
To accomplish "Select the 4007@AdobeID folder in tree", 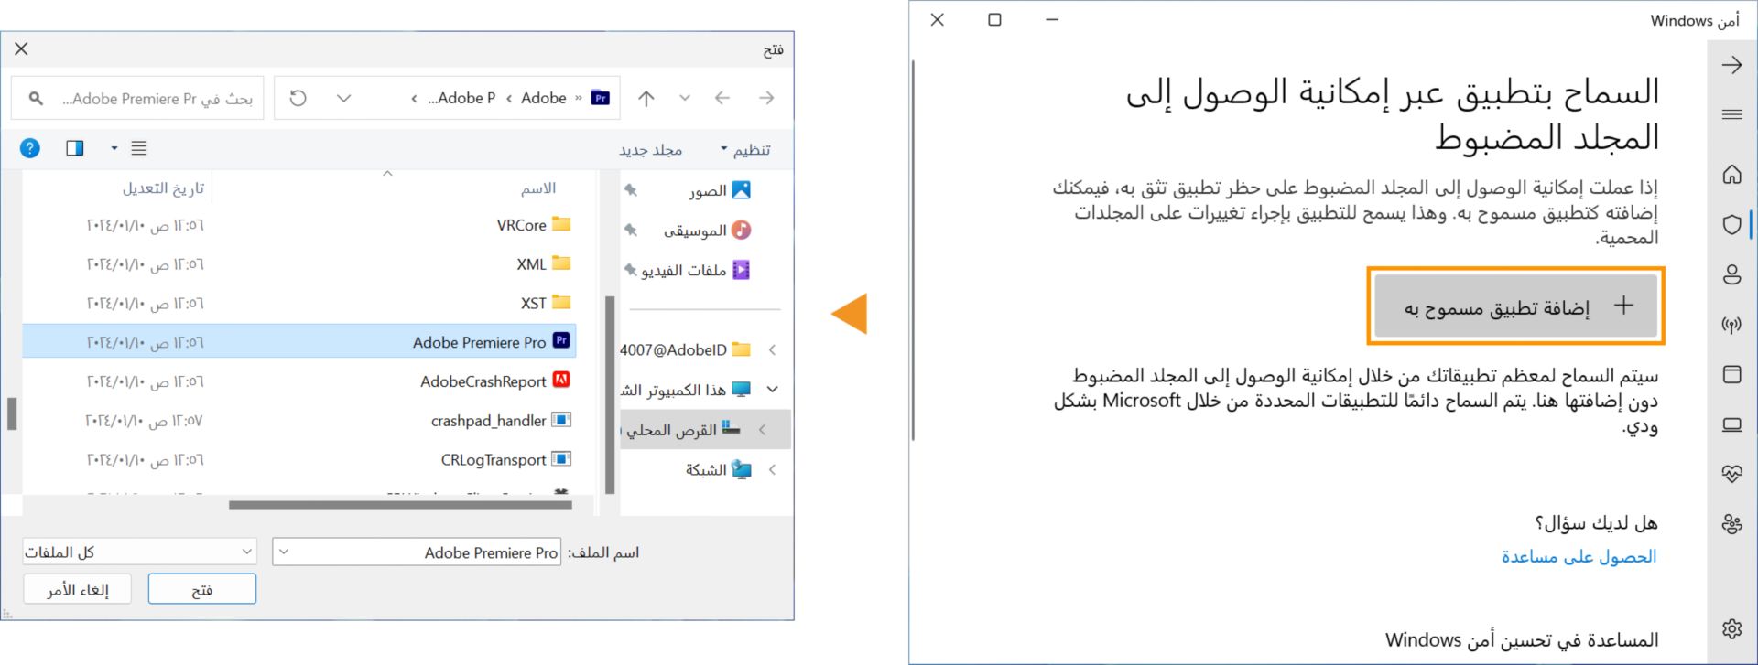I will (x=685, y=349).
